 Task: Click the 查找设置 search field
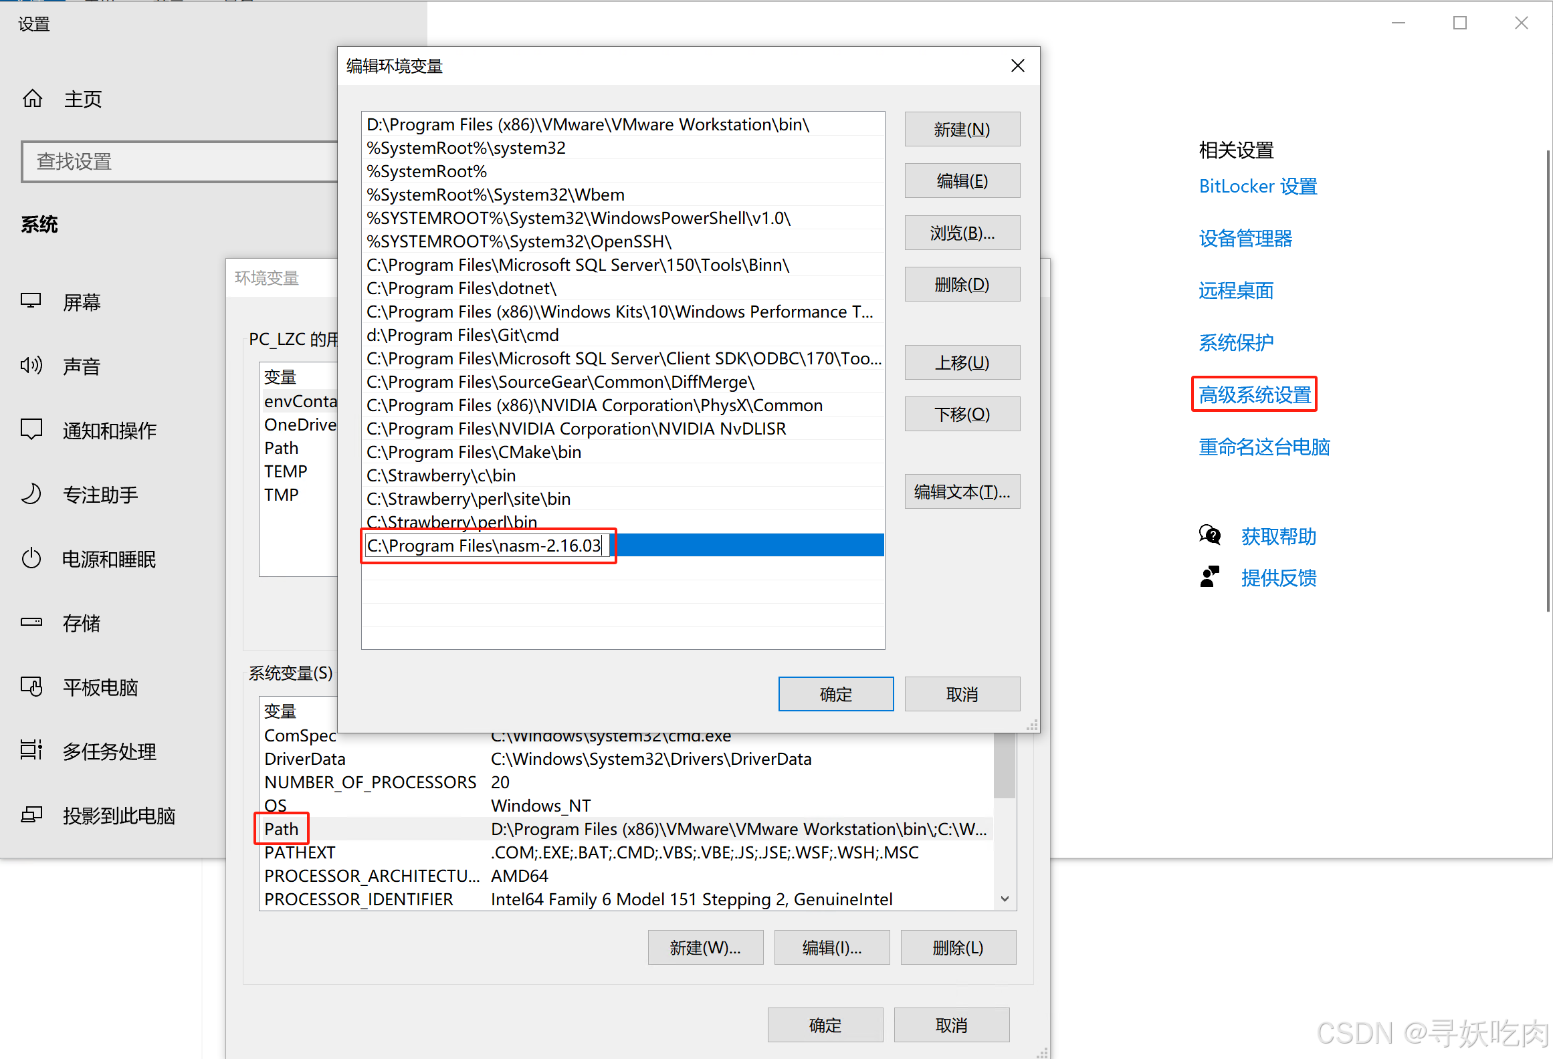181,161
